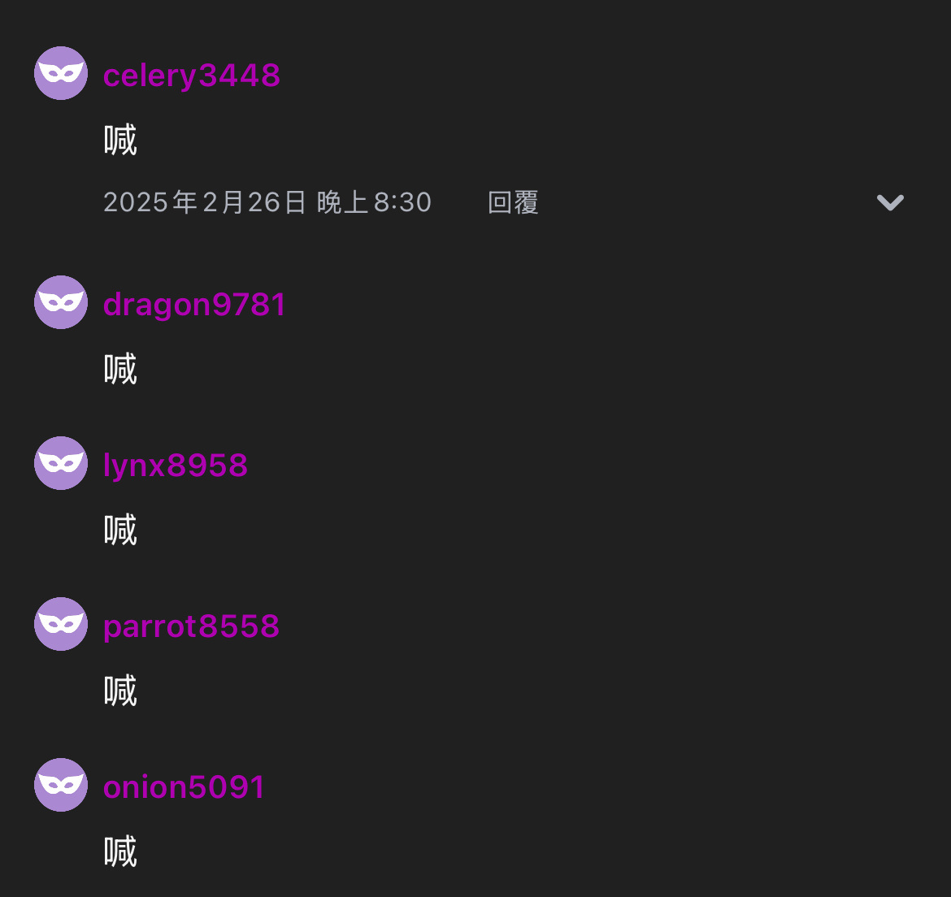Select parrot8558's comment text 喊
The width and height of the screenshot is (951, 897).
coord(120,691)
